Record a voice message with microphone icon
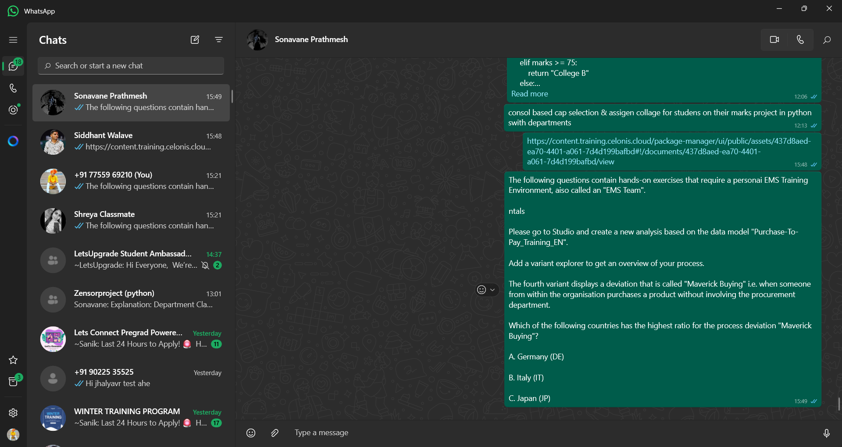 826,433
